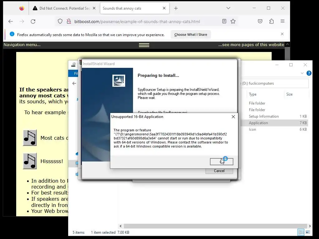This screenshot has width=319, height=239.
Task: Click the Hissssss! sound label
Action: coord(52,162)
